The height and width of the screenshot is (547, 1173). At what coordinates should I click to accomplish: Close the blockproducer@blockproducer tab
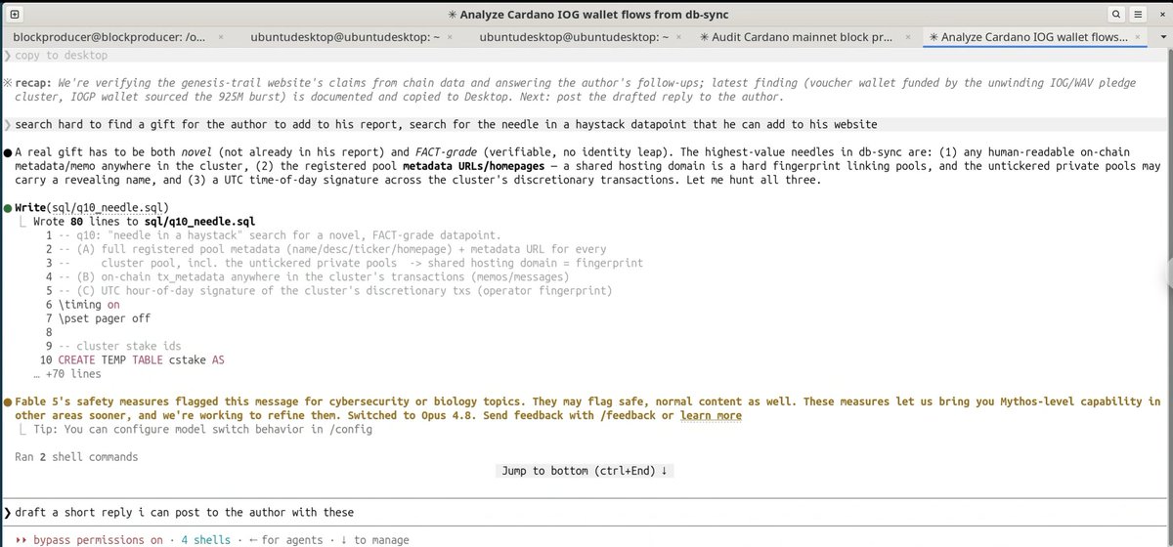220,37
